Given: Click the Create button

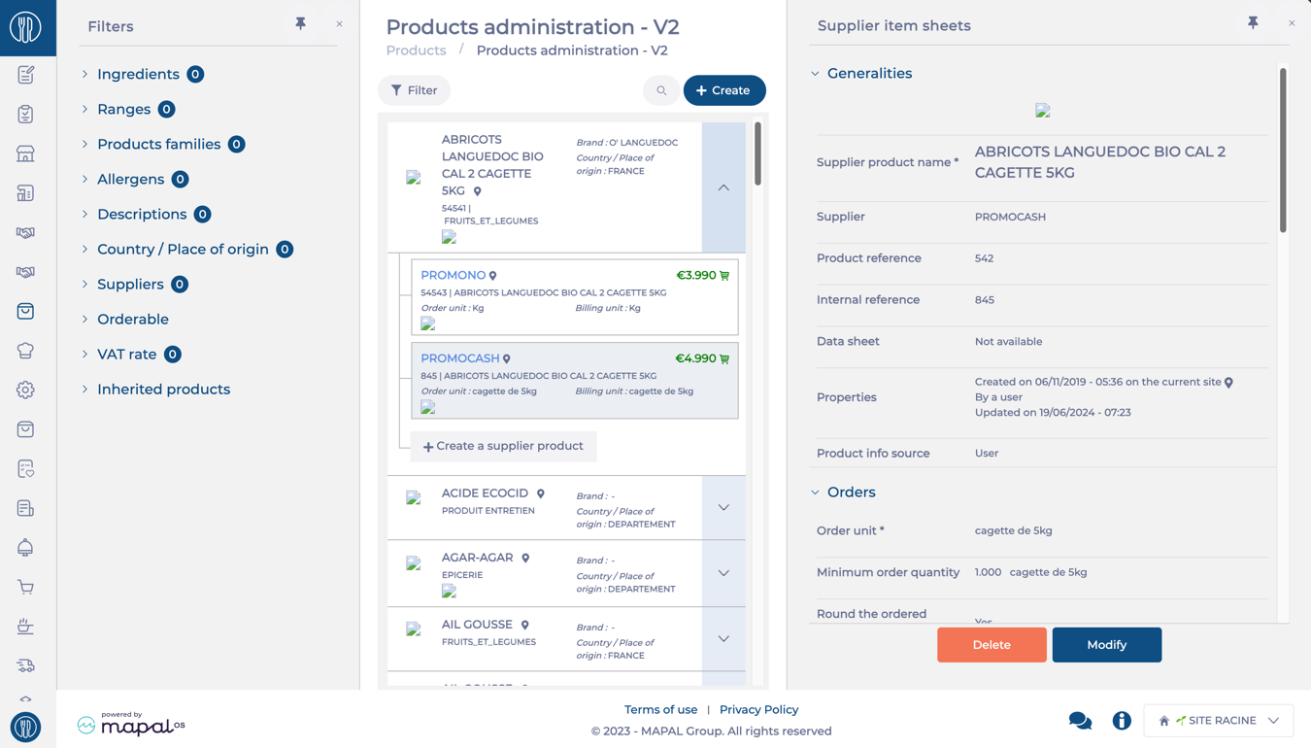Looking at the screenshot, I should (x=724, y=90).
